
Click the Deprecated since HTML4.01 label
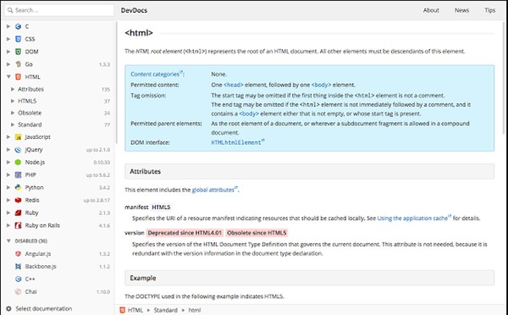coord(185,233)
